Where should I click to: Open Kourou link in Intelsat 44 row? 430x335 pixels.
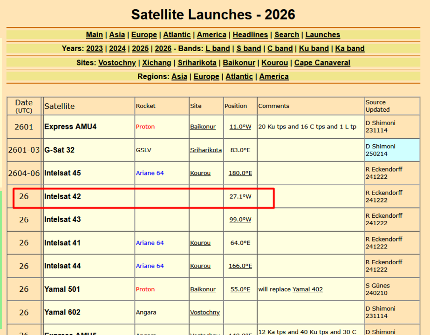[x=200, y=266]
